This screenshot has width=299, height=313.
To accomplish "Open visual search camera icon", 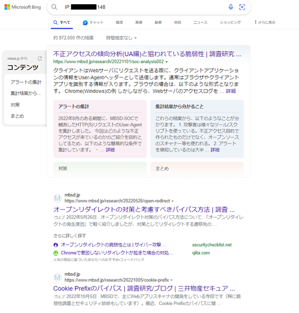I will [242, 7].
